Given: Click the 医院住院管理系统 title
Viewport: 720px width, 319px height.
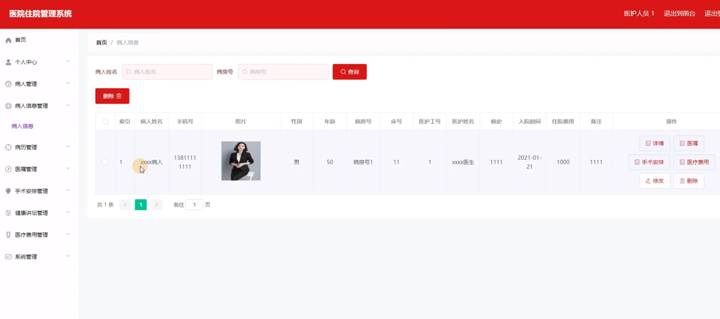Looking at the screenshot, I should pyautogui.click(x=41, y=14).
